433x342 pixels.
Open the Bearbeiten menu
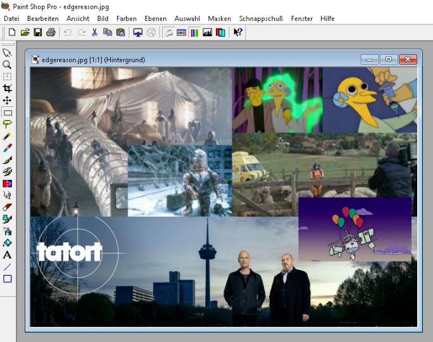click(x=43, y=18)
